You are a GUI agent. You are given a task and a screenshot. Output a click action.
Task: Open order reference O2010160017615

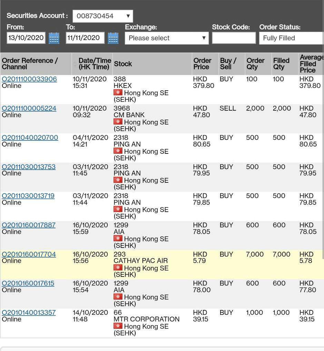tap(28, 283)
